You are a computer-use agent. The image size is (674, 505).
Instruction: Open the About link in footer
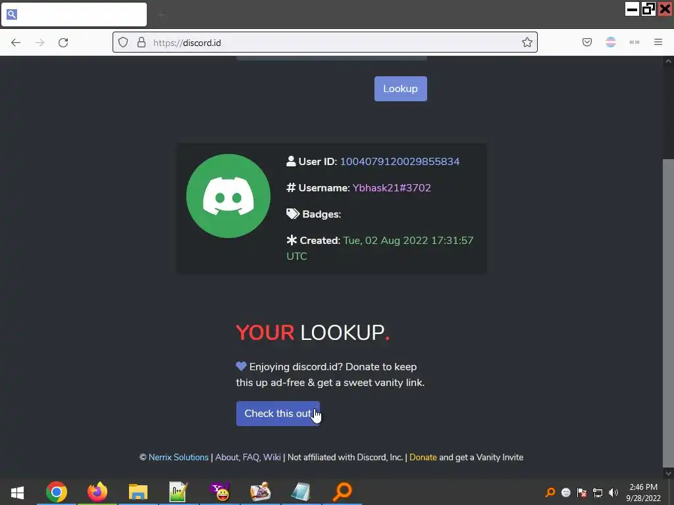227,458
